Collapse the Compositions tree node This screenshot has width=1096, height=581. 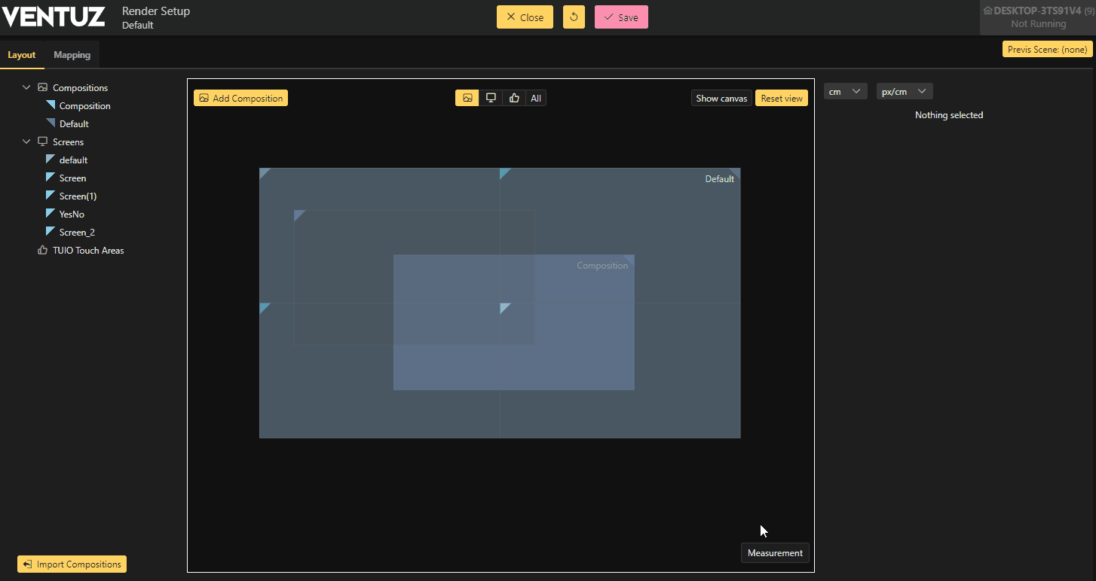[x=26, y=88]
